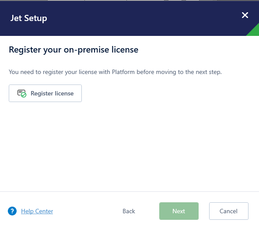
Task: Click the empty white area below Register license
Action: pos(129,145)
